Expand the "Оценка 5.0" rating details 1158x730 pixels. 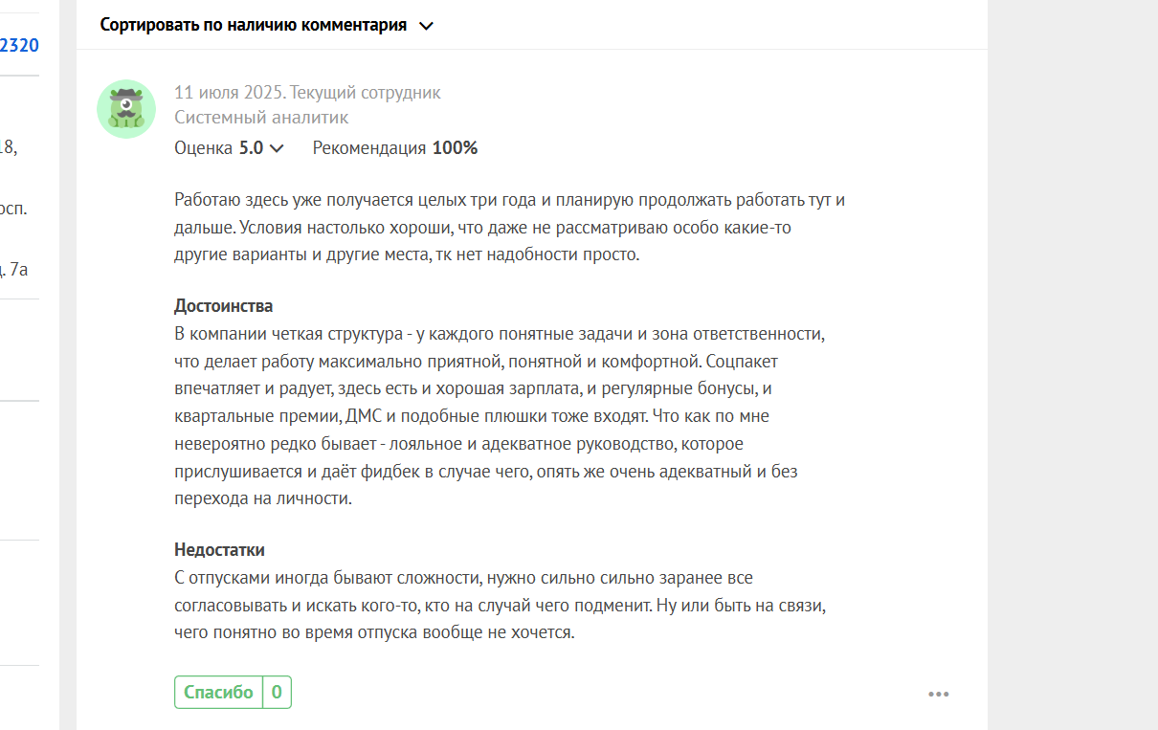pyautogui.click(x=230, y=148)
